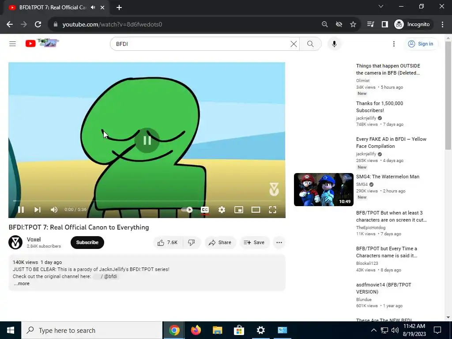The height and width of the screenshot is (339, 452).
Task: Go to the YouTube home logo
Action: [x=42, y=43]
